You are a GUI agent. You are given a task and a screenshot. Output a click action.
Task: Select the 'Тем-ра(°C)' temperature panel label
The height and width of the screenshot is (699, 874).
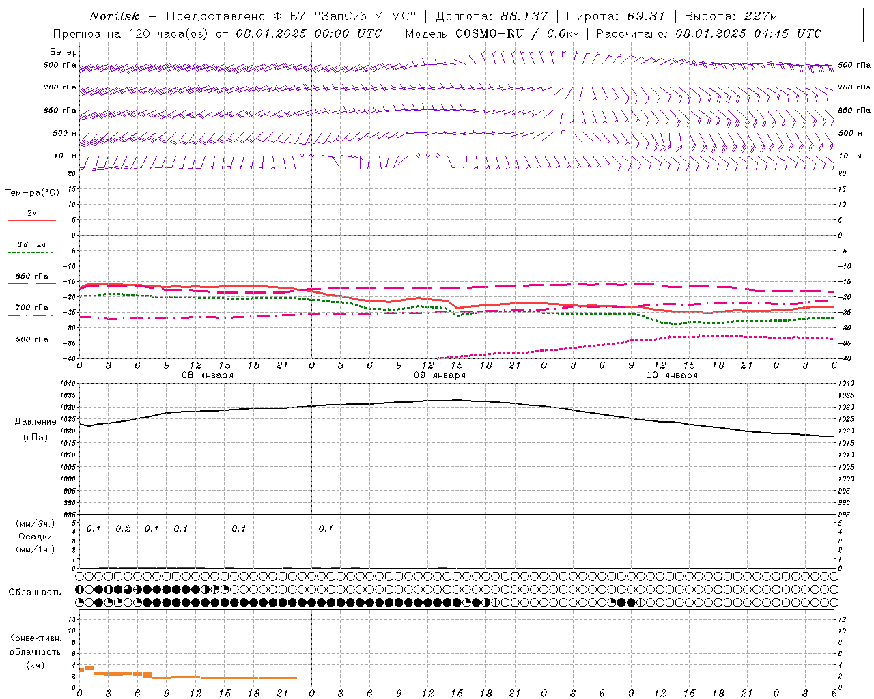[x=32, y=193]
